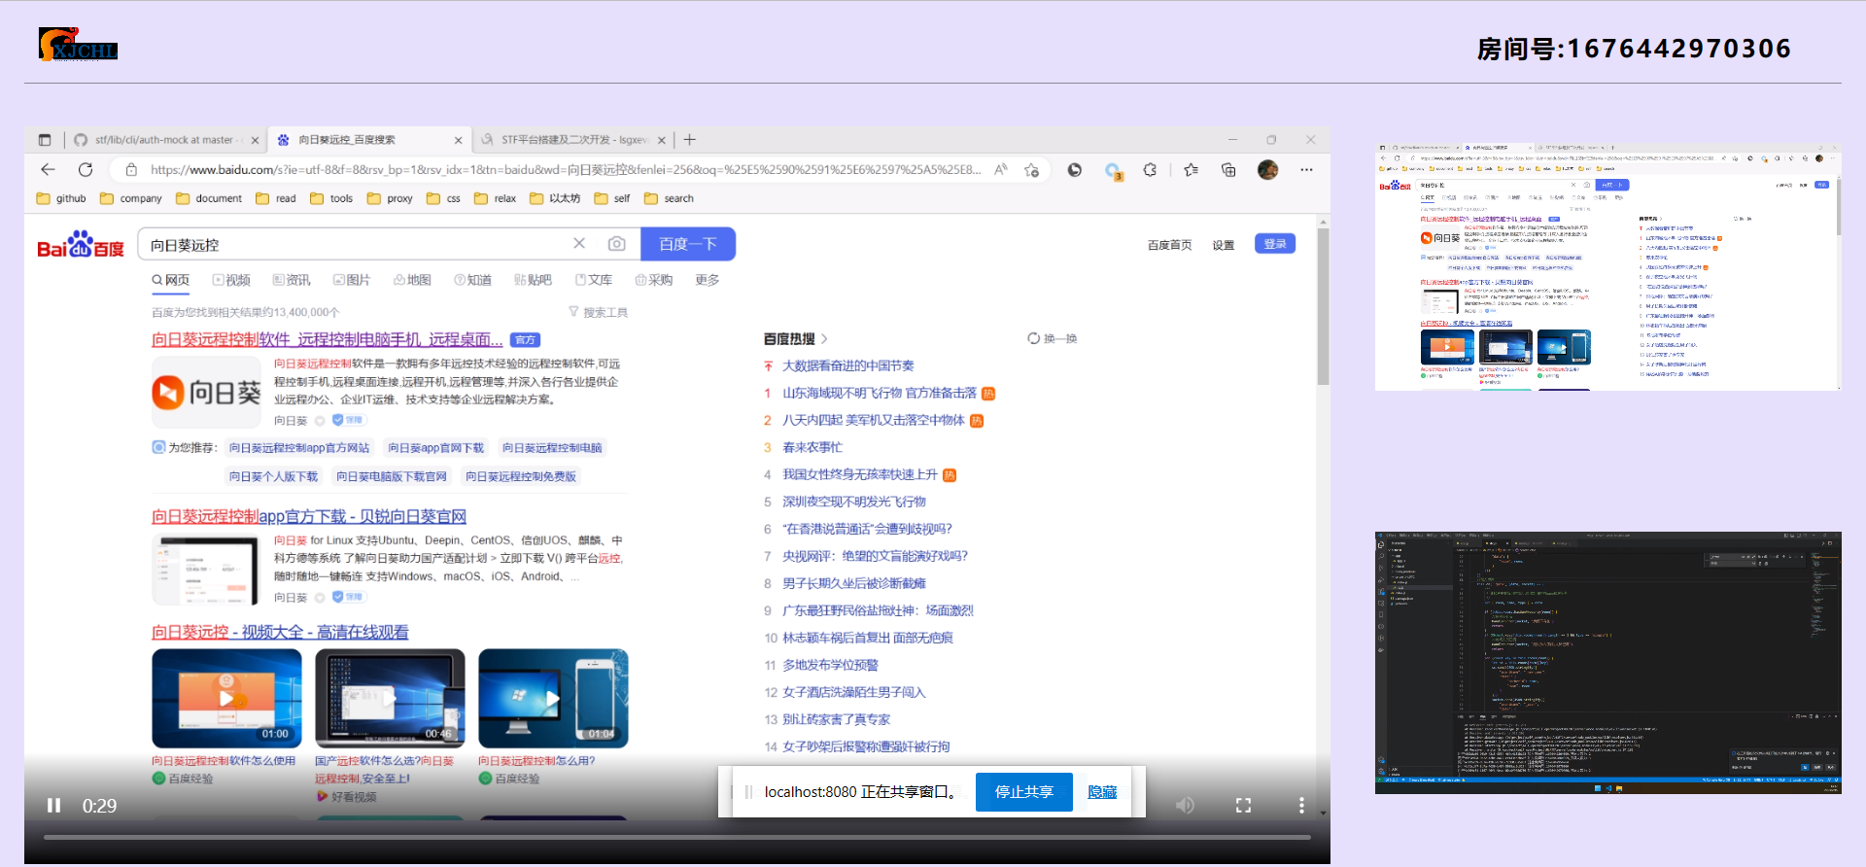This screenshot has height=867, width=1866.
Task: Open the browser extensions puzzle icon
Action: 1150,169
